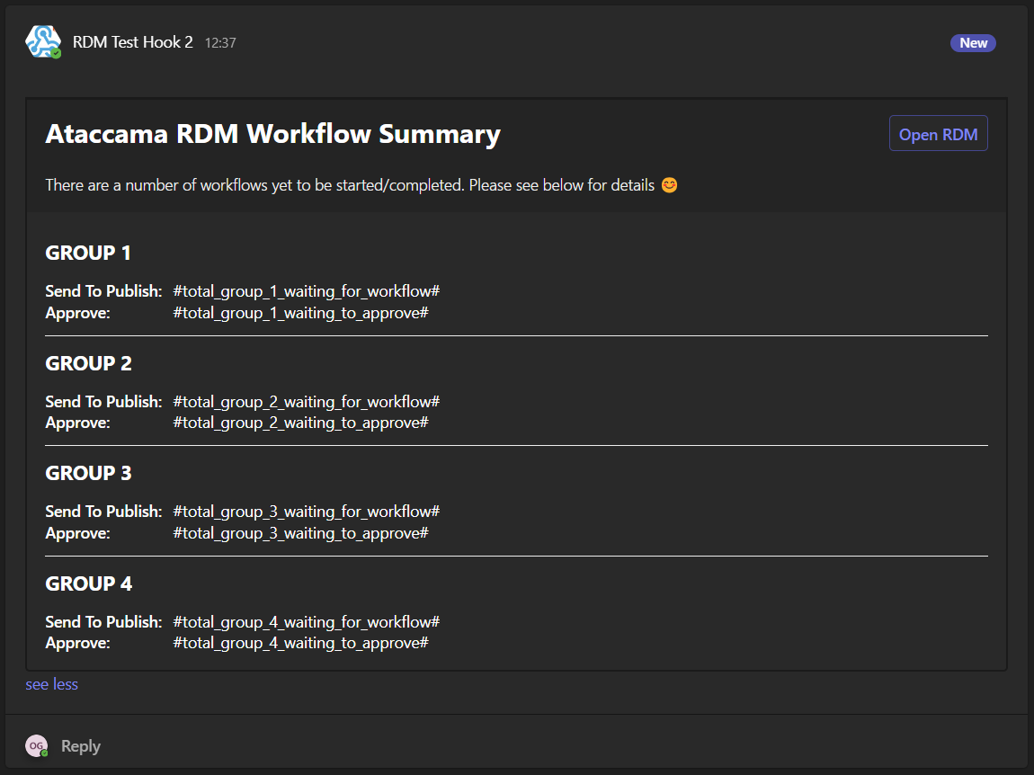Collapse the message with 'see less'
Image resolution: width=1034 pixels, height=775 pixels.
51,684
